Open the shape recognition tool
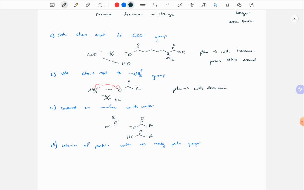This screenshot has width=304, height=190. coord(239,5)
